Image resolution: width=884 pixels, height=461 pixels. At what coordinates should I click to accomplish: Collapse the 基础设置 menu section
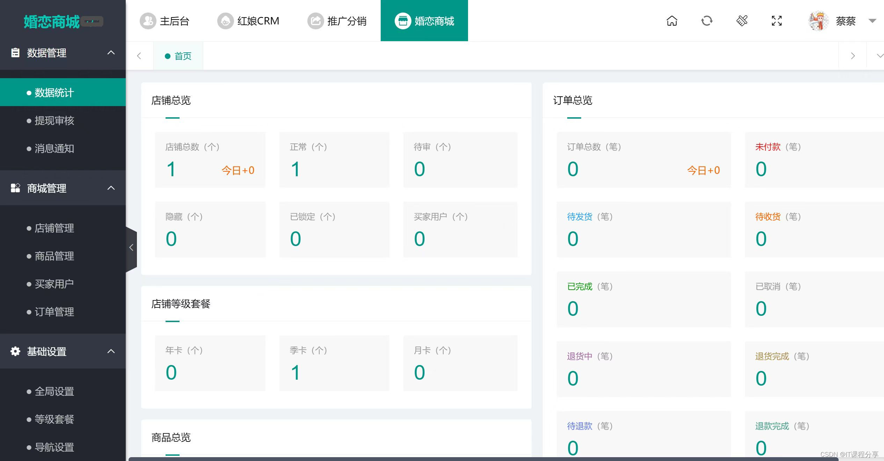click(111, 351)
